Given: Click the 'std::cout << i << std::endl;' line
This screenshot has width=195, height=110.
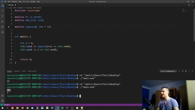Looking at the screenshot, I should point(39,50).
